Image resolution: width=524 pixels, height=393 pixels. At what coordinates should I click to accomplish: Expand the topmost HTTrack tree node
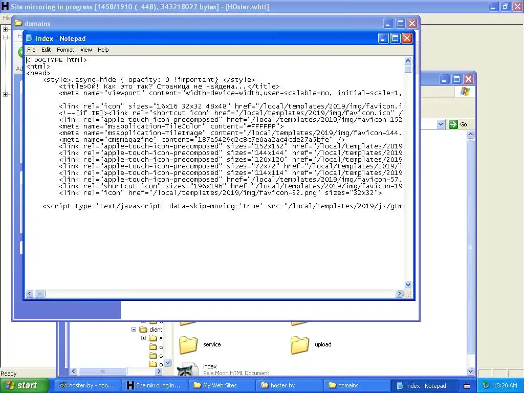[5, 29]
